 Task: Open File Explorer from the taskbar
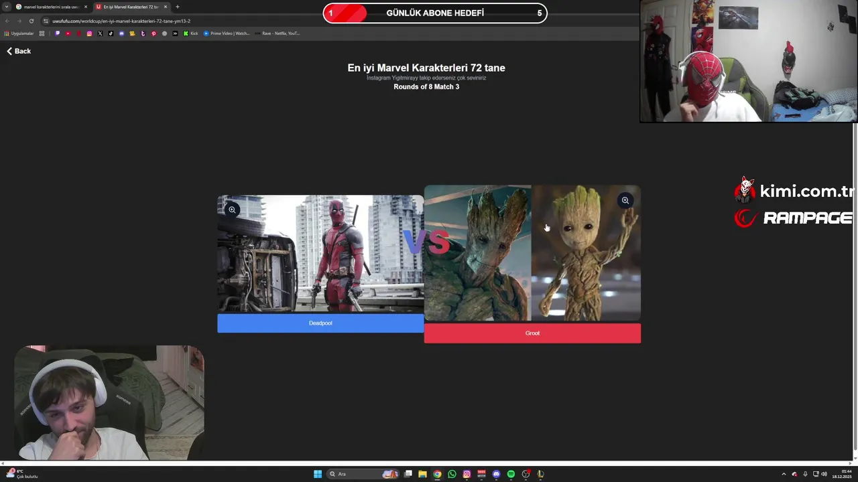click(422, 474)
